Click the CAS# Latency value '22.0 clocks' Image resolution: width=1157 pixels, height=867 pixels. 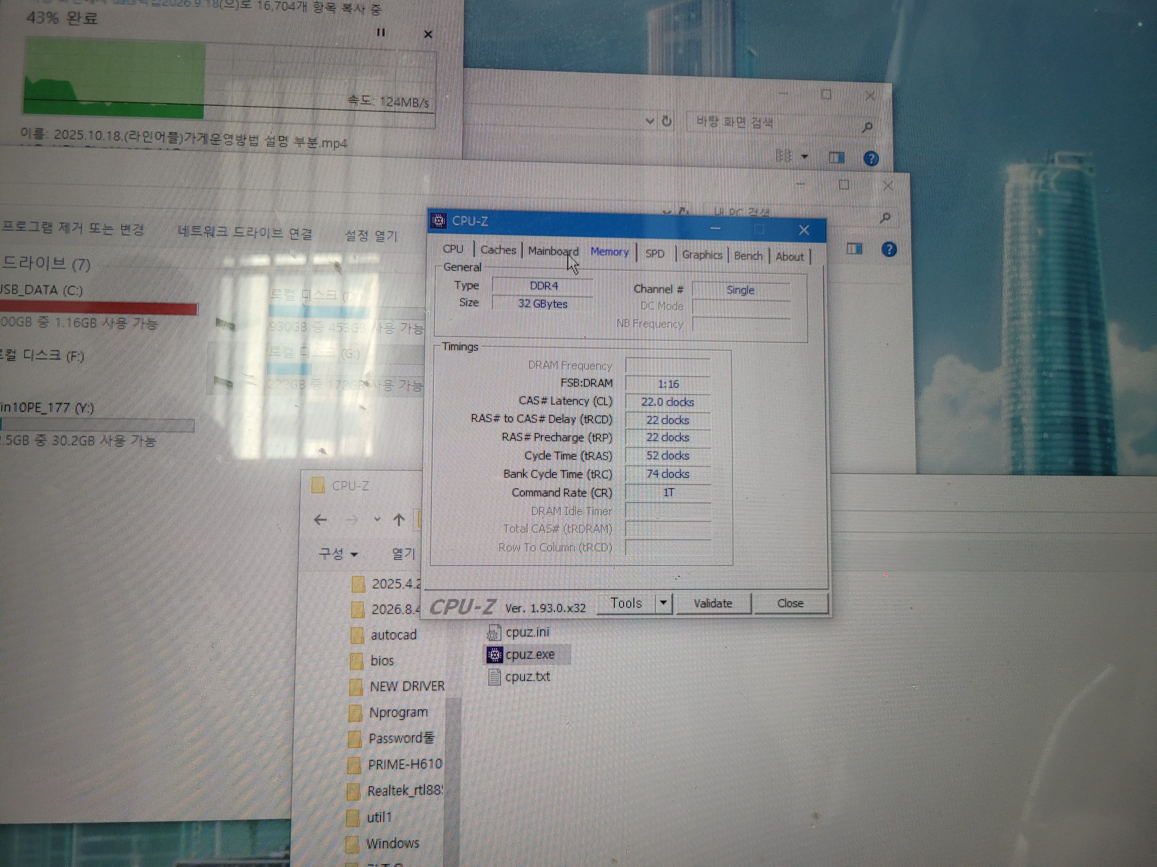(x=668, y=403)
